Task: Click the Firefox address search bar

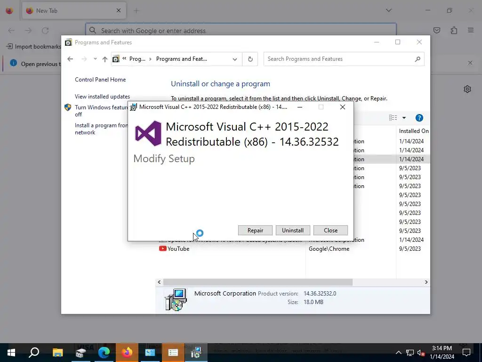Action: pyautogui.click(x=241, y=31)
